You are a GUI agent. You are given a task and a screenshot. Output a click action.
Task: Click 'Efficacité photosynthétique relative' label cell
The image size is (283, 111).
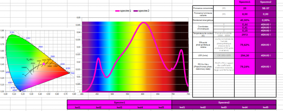[203, 45]
